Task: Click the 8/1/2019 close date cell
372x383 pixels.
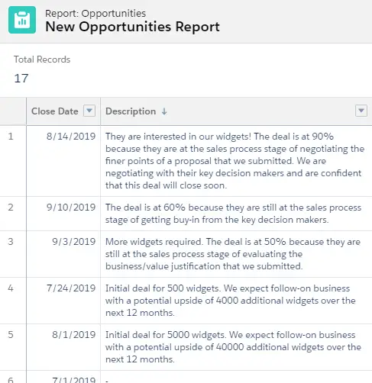Action: pyautogui.click(x=63, y=347)
